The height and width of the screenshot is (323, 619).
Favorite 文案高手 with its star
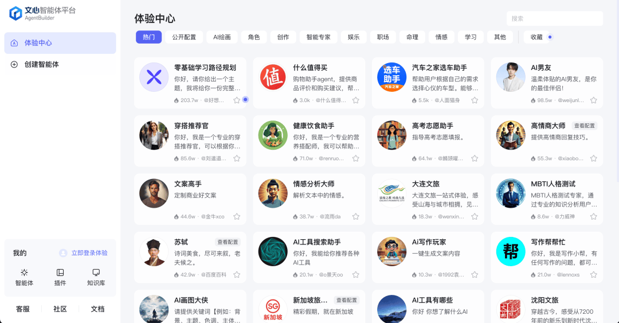(x=237, y=216)
